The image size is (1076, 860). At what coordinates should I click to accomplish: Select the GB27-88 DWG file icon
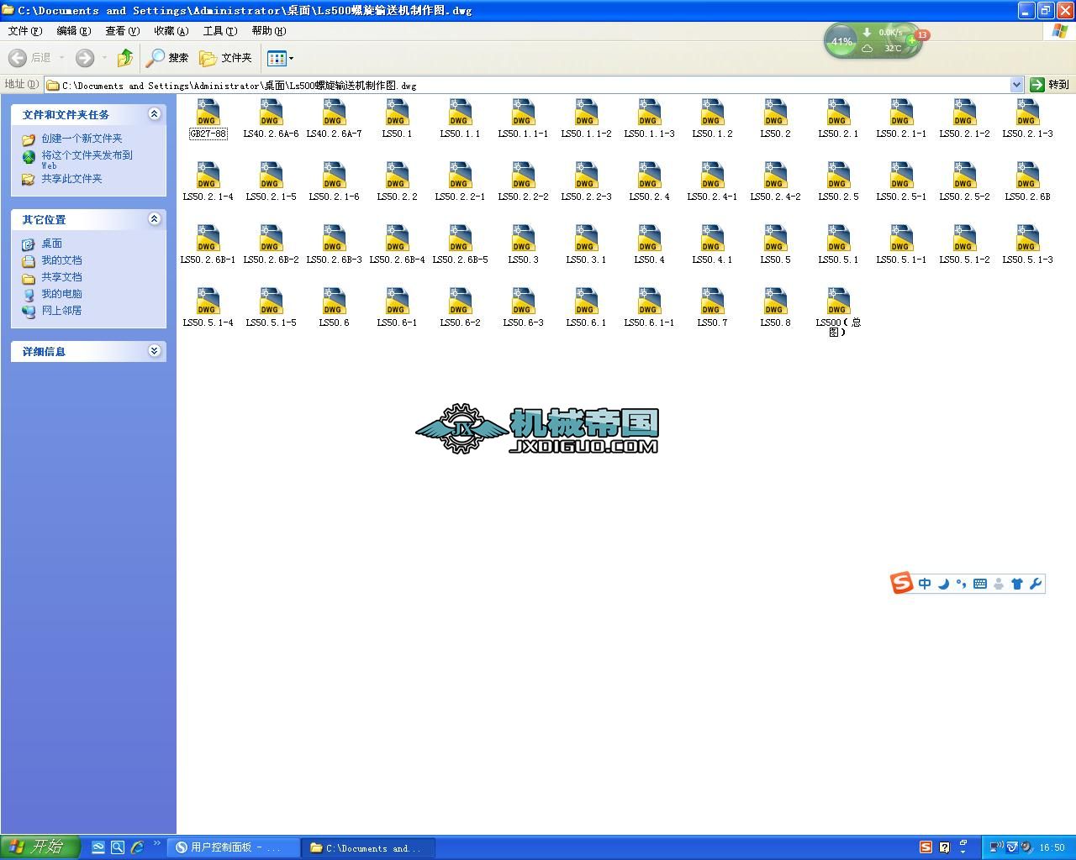point(208,113)
